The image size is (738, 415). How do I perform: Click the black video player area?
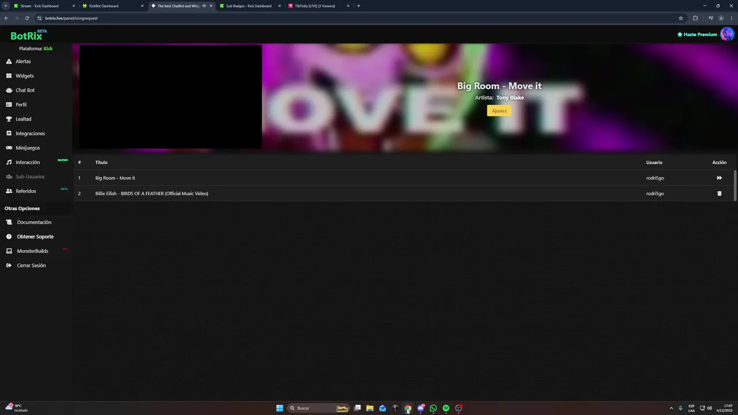[171, 97]
